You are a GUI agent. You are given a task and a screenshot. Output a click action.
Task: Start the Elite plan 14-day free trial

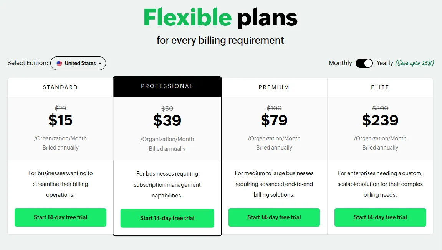pos(380,217)
